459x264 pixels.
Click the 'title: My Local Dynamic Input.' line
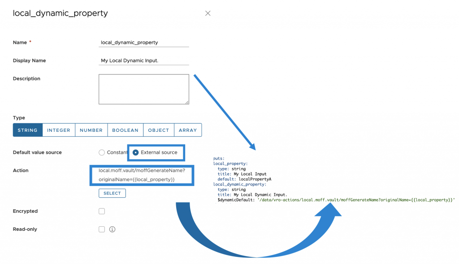[252, 195]
